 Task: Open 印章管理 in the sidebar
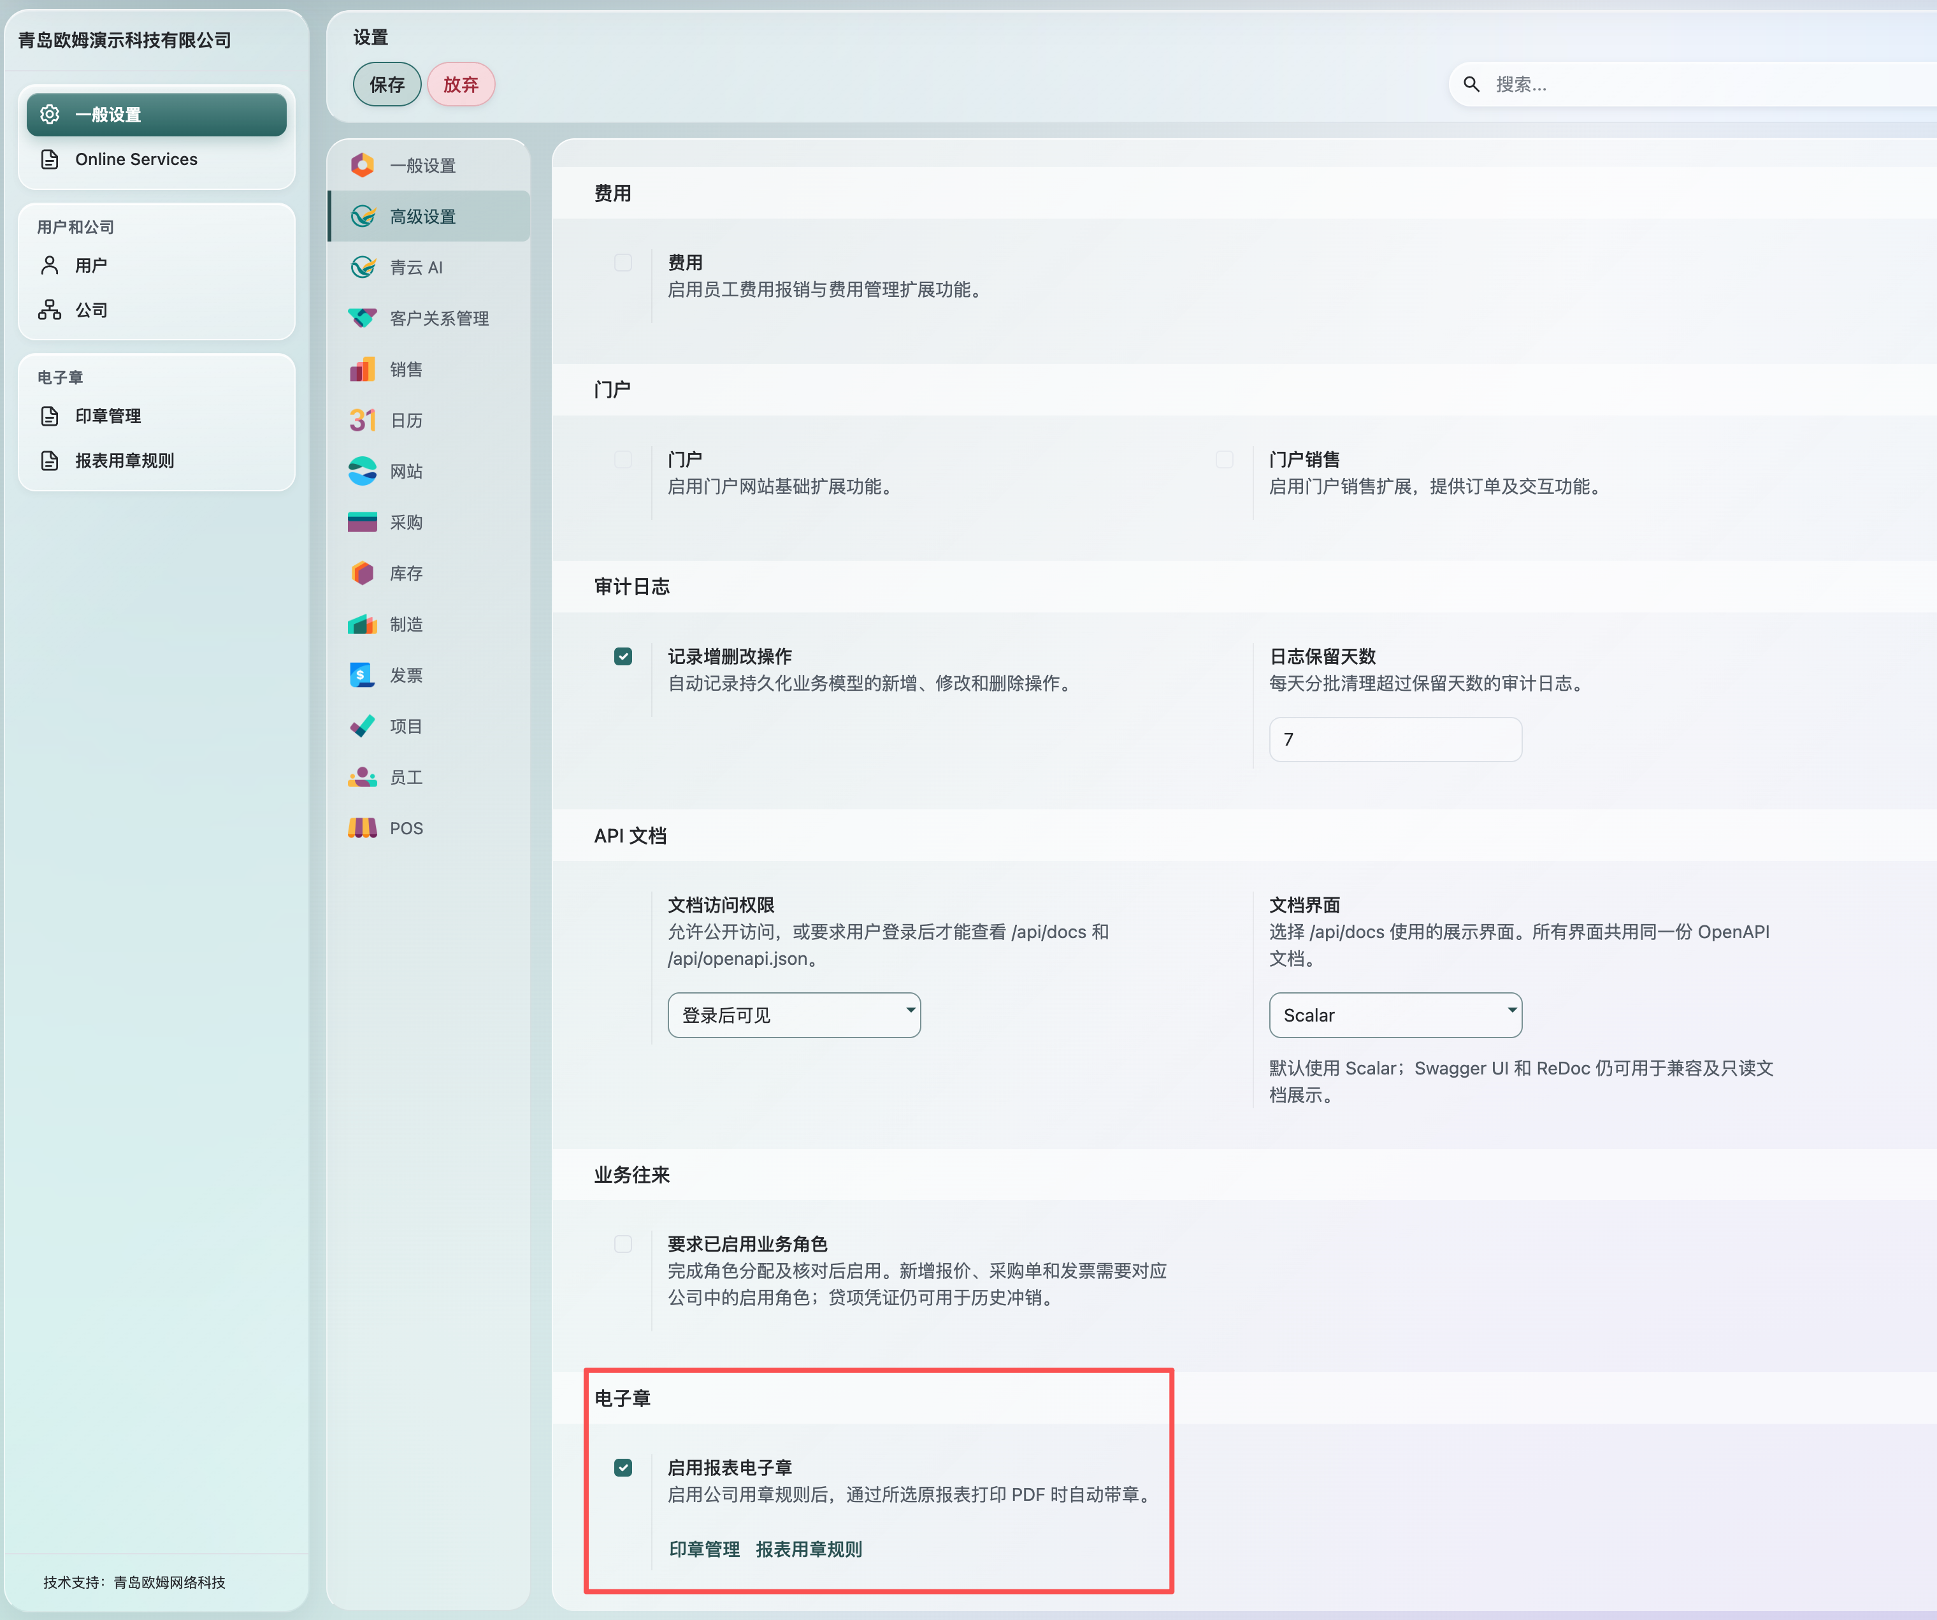[x=157, y=416]
